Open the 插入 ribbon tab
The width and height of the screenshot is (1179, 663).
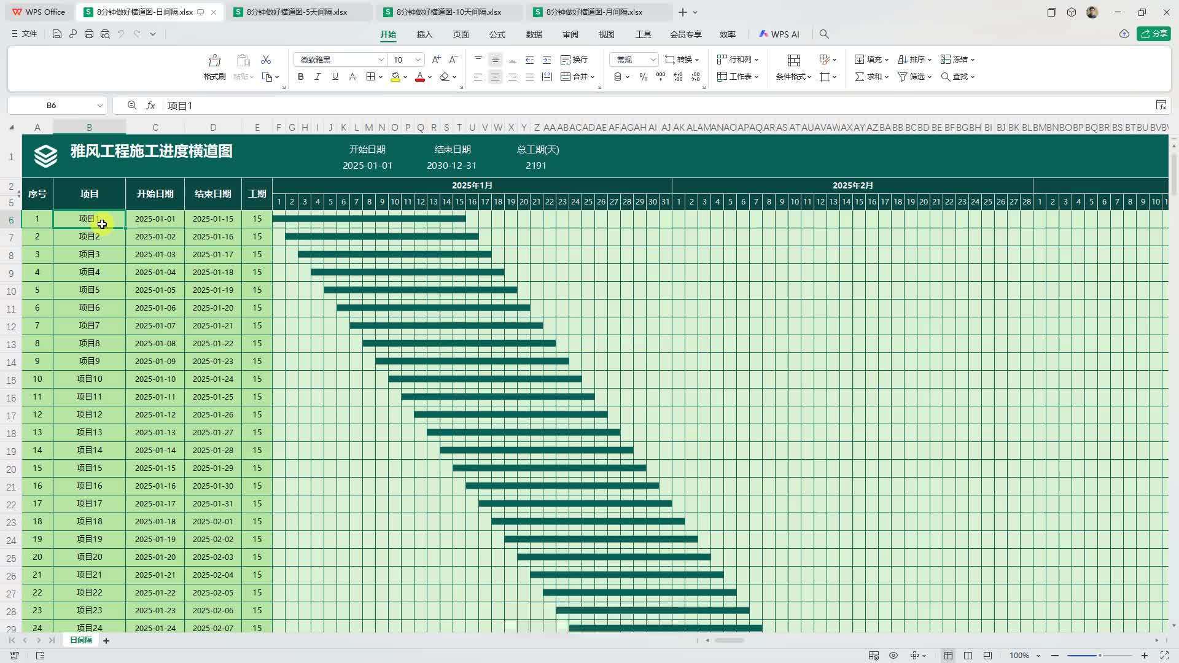pos(424,34)
